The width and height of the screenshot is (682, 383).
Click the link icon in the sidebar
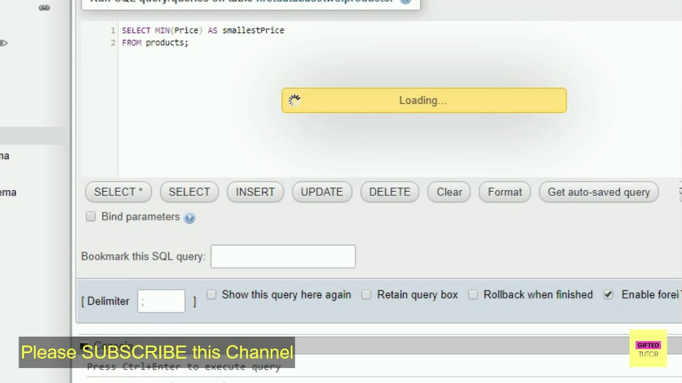44,7
